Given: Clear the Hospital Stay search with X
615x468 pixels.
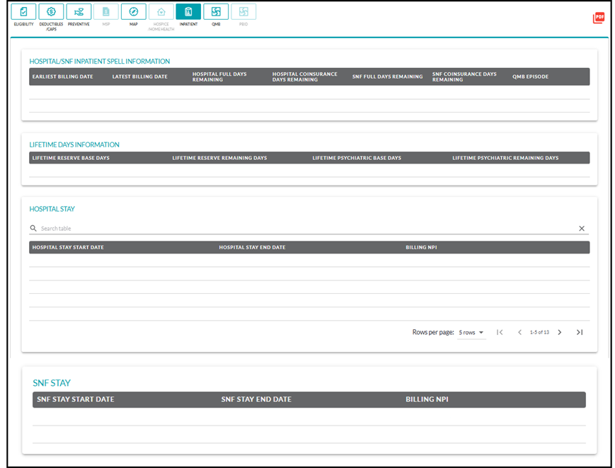Looking at the screenshot, I should [x=582, y=229].
